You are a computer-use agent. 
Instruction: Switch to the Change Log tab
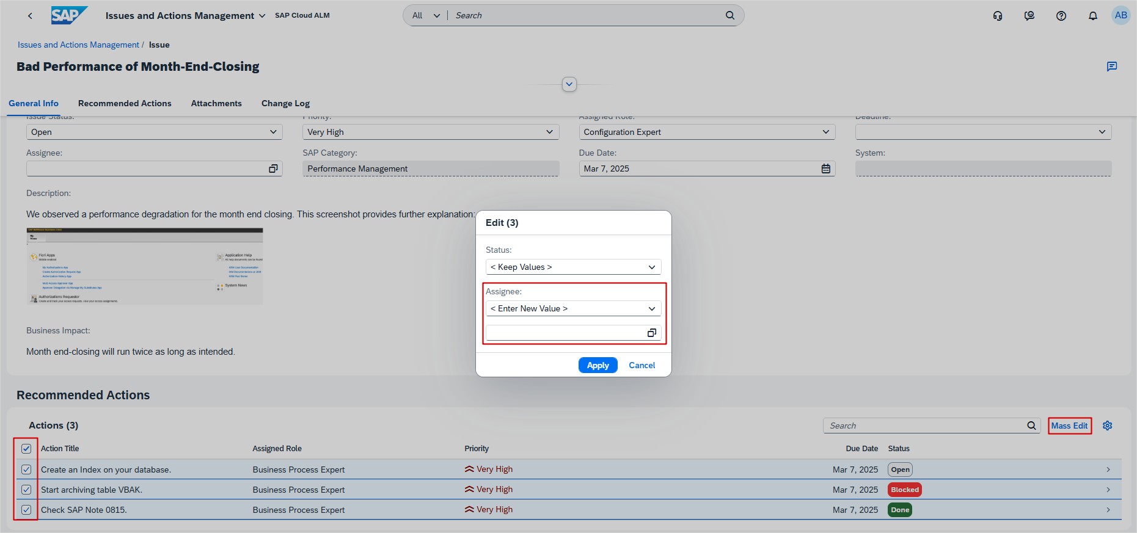click(285, 103)
